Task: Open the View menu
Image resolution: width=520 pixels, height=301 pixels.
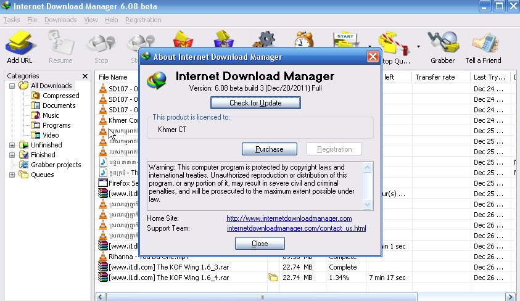Action: tap(91, 20)
